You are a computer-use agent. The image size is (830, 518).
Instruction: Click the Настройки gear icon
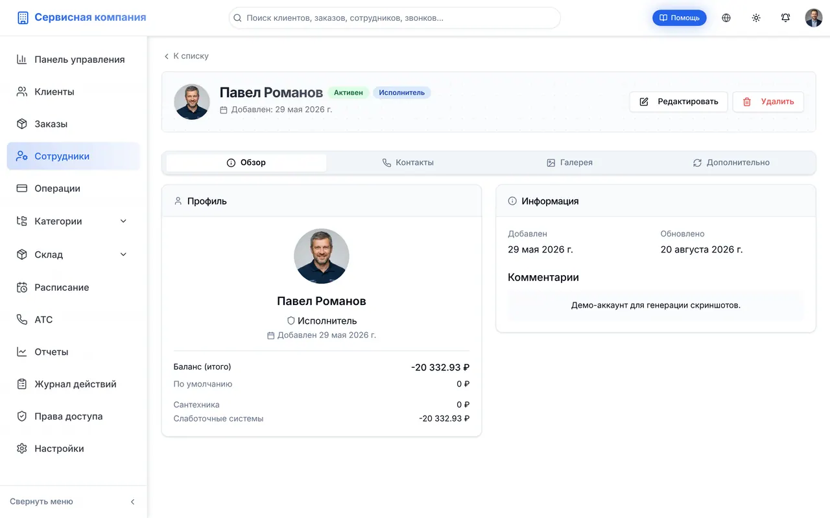point(22,449)
